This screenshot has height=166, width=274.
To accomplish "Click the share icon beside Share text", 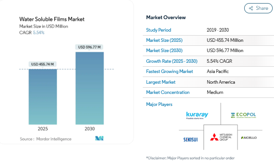I will point(251,8).
